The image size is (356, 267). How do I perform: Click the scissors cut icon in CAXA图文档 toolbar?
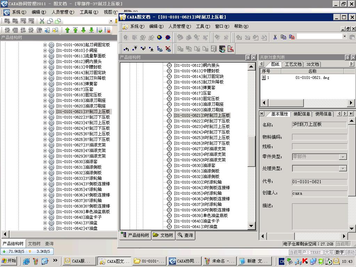coord(275,37)
